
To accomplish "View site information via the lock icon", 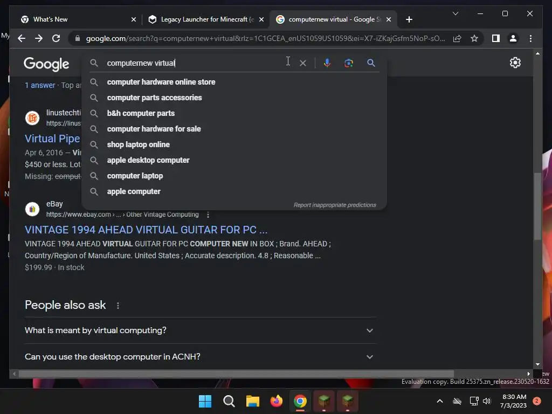I will click(x=78, y=38).
